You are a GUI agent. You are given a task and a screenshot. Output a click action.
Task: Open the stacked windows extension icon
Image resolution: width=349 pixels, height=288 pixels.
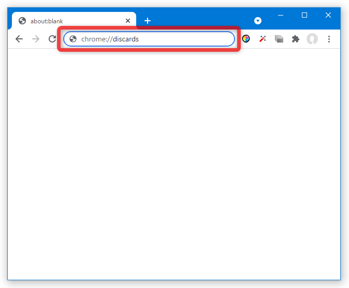(279, 39)
